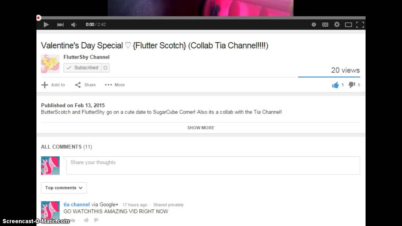Toggle the Subscribed button

(x=83, y=68)
